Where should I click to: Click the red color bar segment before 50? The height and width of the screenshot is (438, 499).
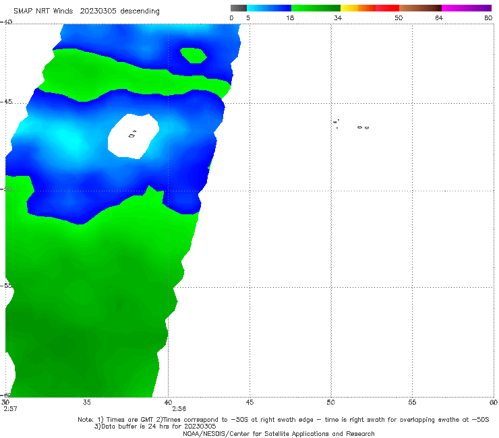[387, 8]
